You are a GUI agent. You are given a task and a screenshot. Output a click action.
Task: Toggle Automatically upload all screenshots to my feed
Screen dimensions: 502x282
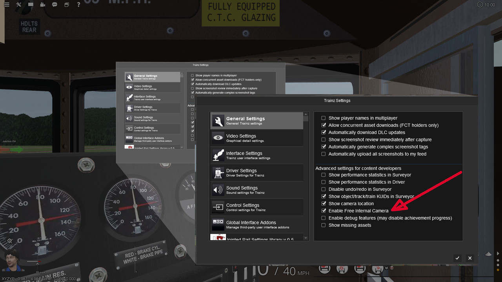pyautogui.click(x=324, y=154)
